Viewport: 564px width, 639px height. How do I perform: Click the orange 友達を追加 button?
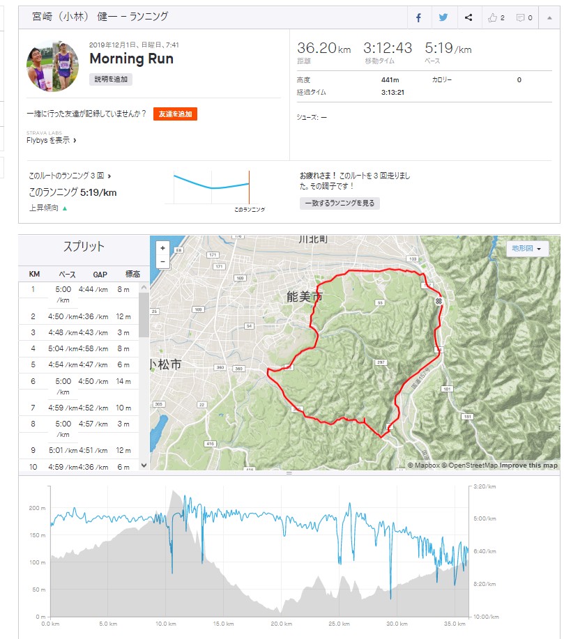[175, 114]
